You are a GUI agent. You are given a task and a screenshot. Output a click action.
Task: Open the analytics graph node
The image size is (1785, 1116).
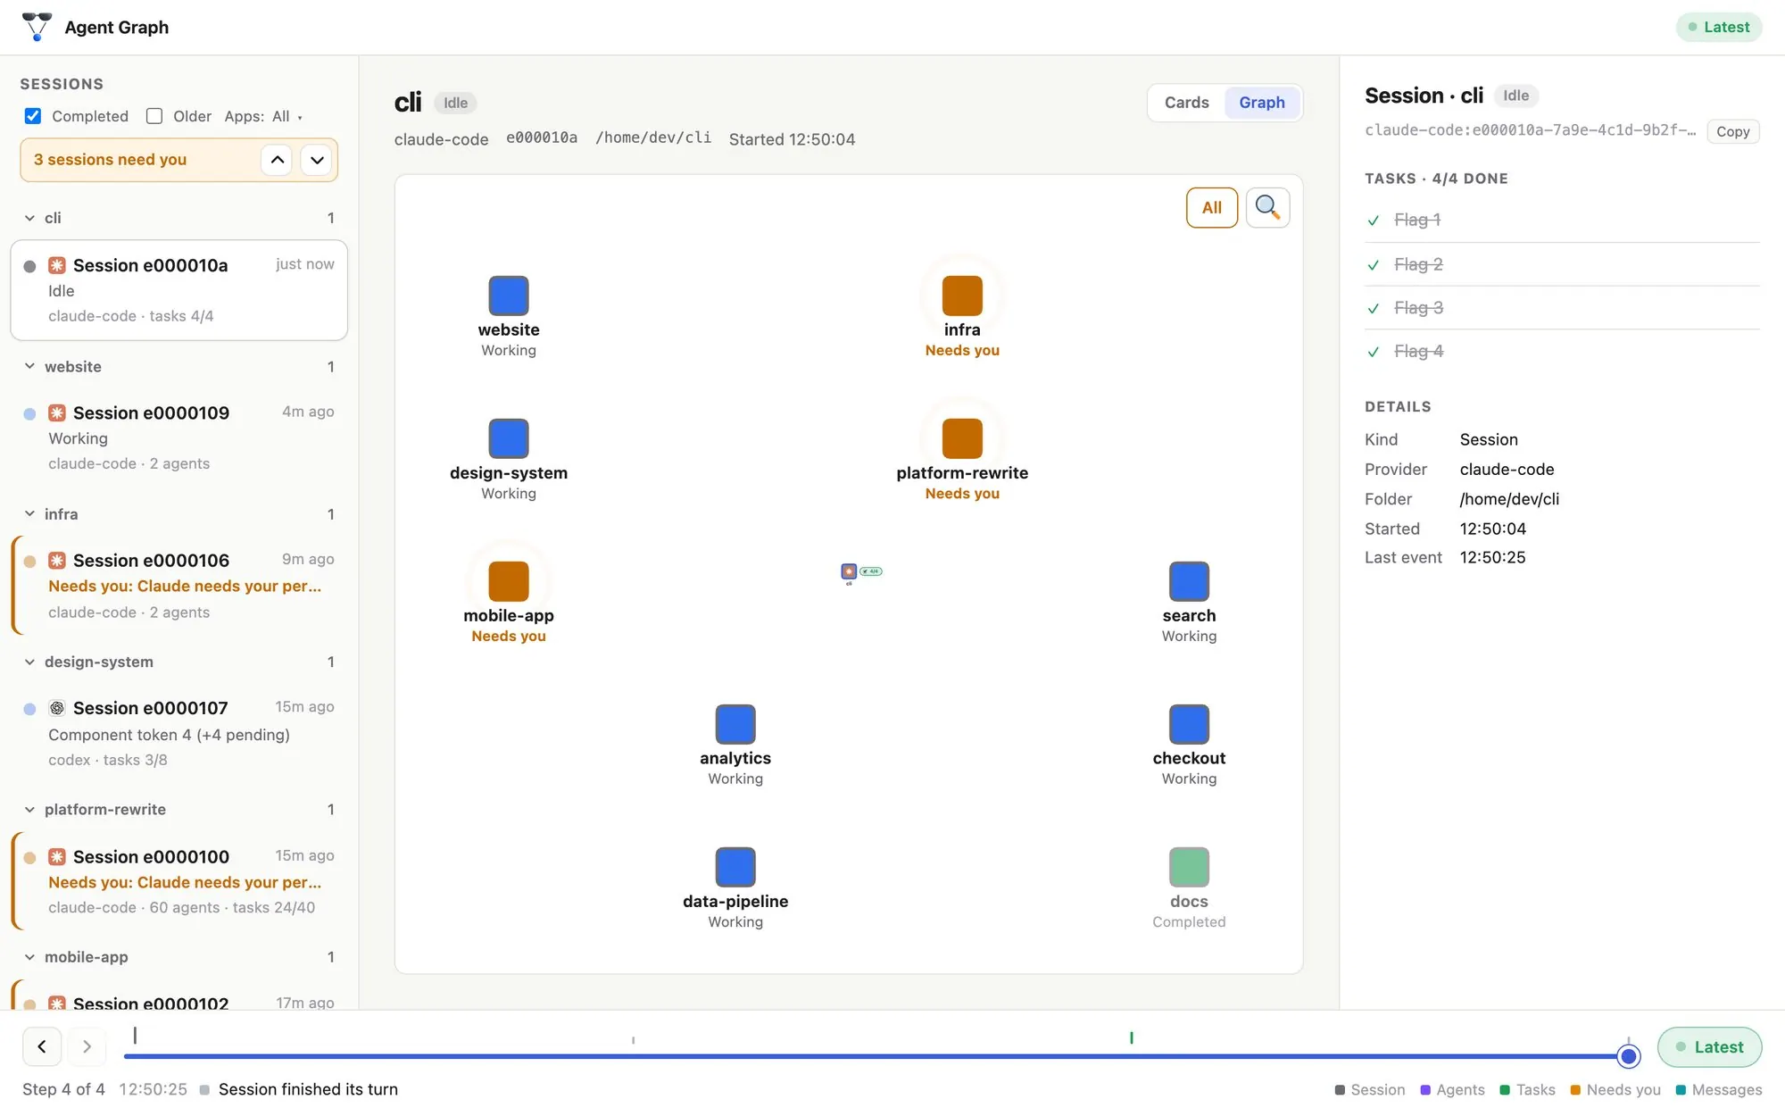tap(735, 724)
